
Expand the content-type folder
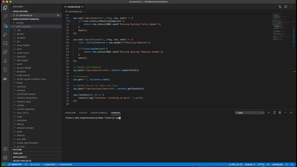tap(24, 102)
